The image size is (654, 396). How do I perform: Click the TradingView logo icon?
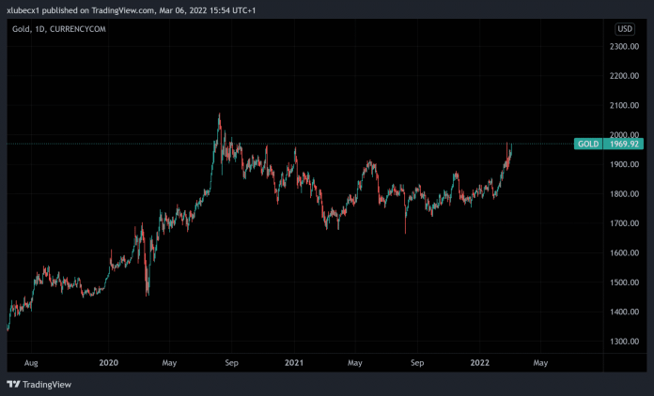13,384
